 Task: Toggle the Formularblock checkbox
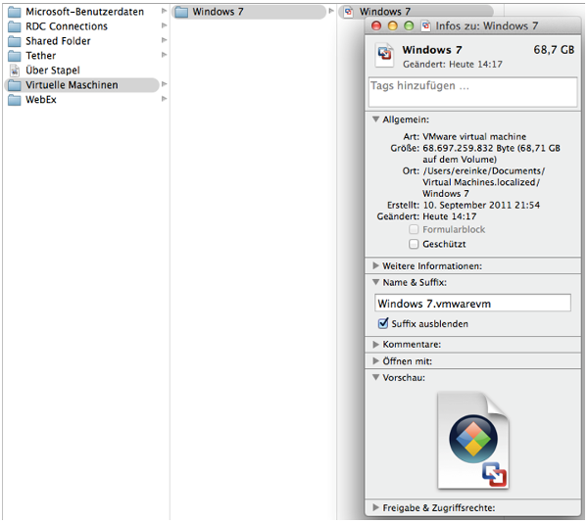pyautogui.click(x=414, y=229)
